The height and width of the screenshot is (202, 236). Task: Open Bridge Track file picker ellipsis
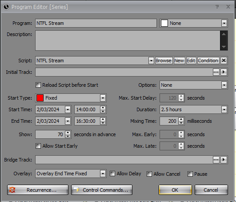(x=216, y=160)
